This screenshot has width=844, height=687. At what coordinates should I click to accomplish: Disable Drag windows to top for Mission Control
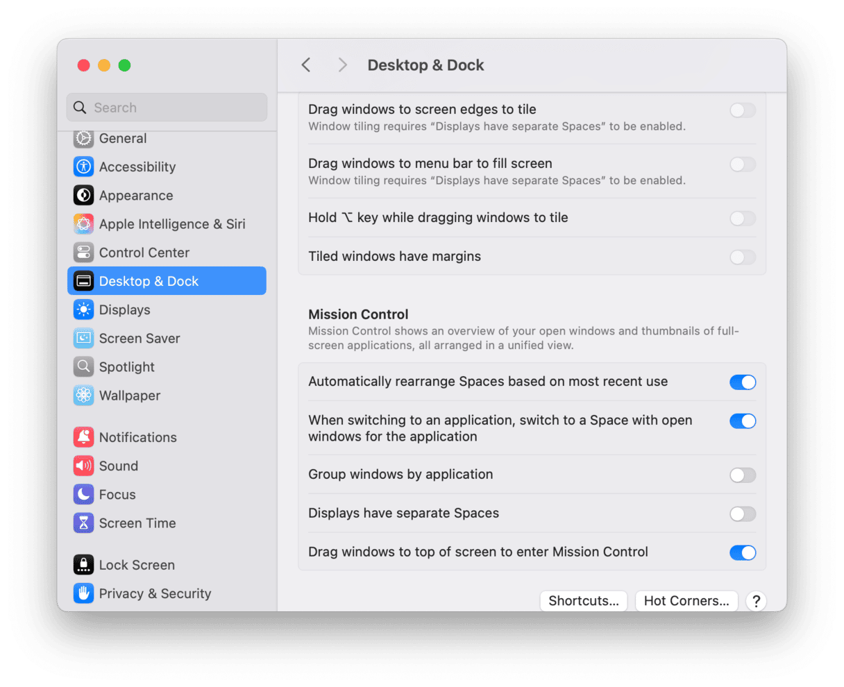[x=743, y=553]
